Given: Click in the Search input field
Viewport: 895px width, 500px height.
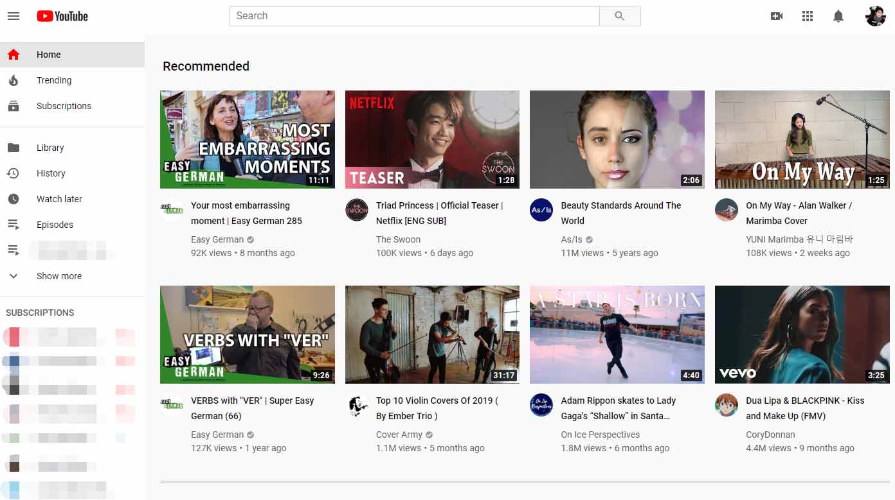Looking at the screenshot, I should click(414, 16).
